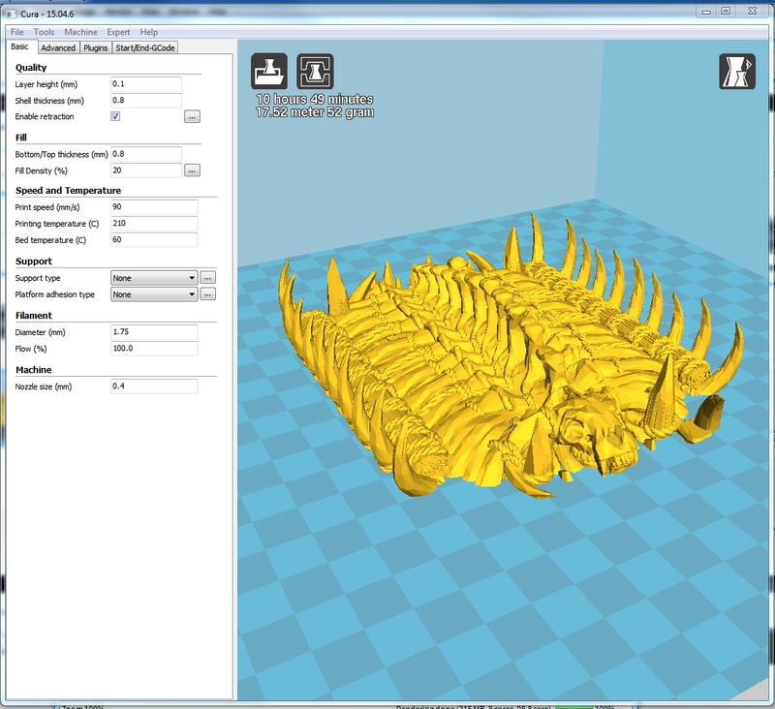775x709 pixels.
Task: Open Fill Density ellipsis settings button
Action: pyautogui.click(x=192, y=170)
